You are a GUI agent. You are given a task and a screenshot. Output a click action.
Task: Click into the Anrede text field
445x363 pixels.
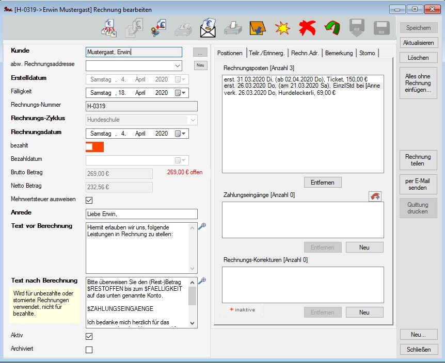(x=141, y=213)
